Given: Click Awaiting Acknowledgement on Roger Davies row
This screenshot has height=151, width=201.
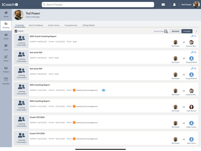Looking at the screenshot, I should pyautogui.click(x=87, y=123).
